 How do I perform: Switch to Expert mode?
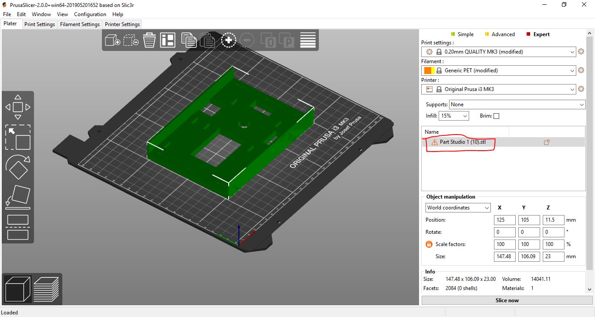pos(538,34)
